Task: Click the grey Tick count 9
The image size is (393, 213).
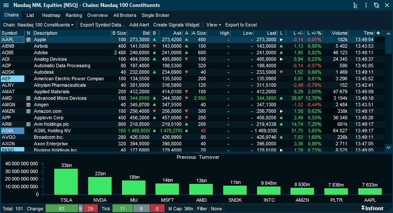Action: [141, 209]
